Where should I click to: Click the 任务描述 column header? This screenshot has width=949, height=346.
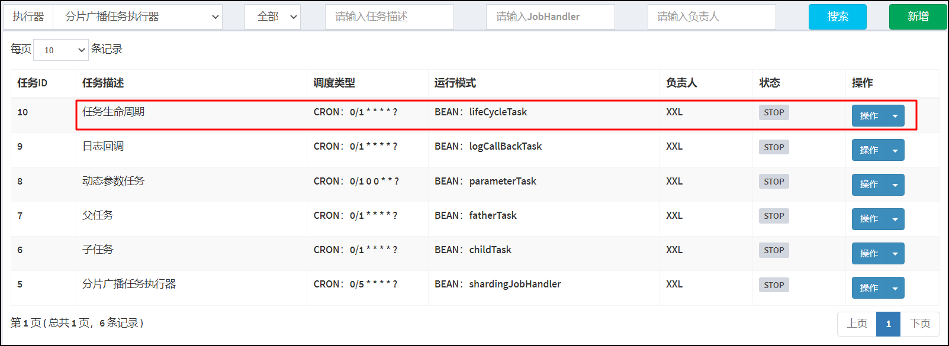pyautogui.click(x=103, y=83)
